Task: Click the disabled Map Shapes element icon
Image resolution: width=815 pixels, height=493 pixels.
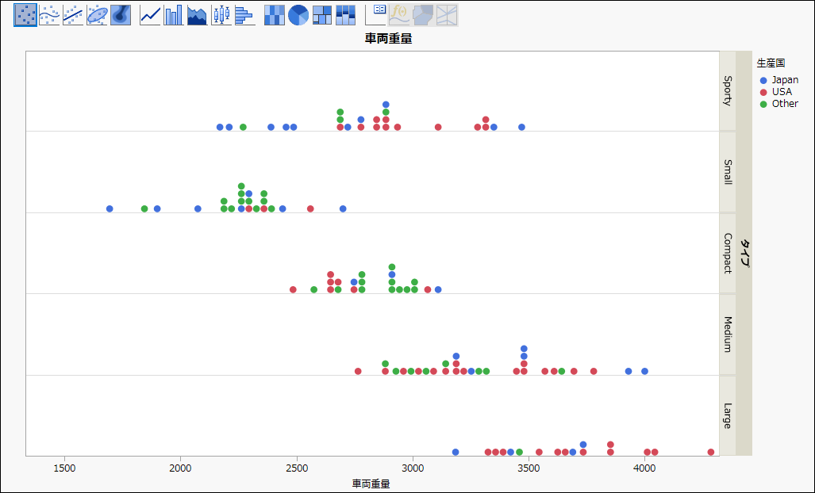Action: click(x=423, y=15)
